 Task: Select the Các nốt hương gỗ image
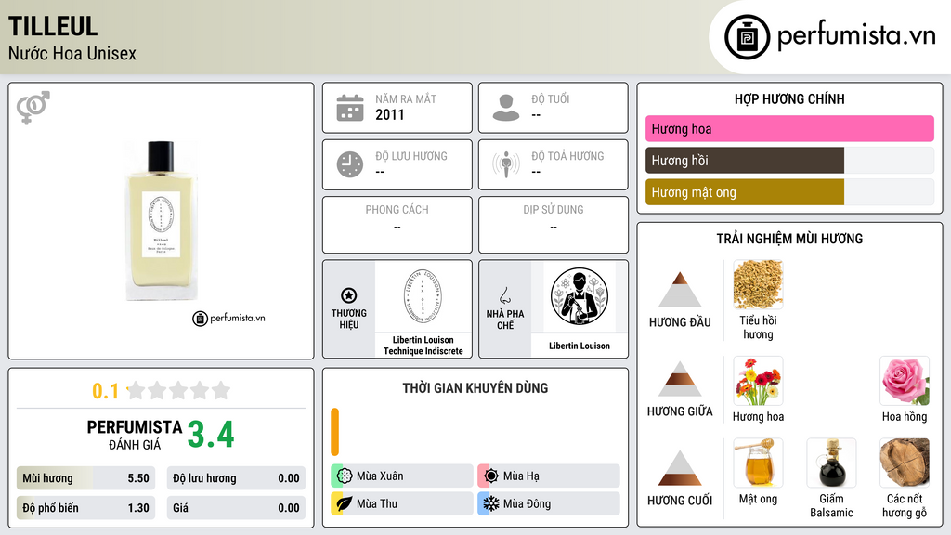coord(905,463)
